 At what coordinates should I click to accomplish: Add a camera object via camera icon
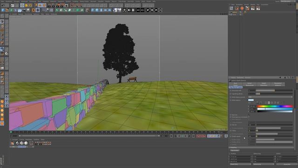coord(24,10)
